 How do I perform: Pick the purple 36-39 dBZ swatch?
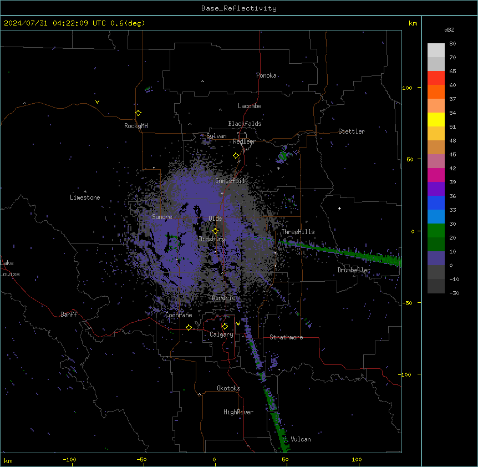click(x=436, y=189)
